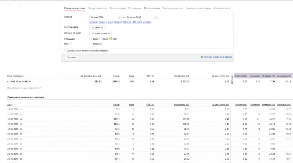Check the 'поиск' placements checkbox

point(101,39)
